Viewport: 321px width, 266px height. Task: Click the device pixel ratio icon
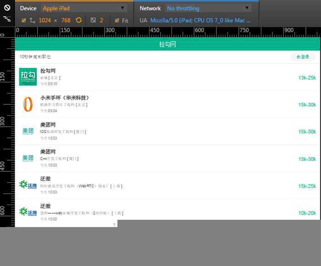coord(93,20)
